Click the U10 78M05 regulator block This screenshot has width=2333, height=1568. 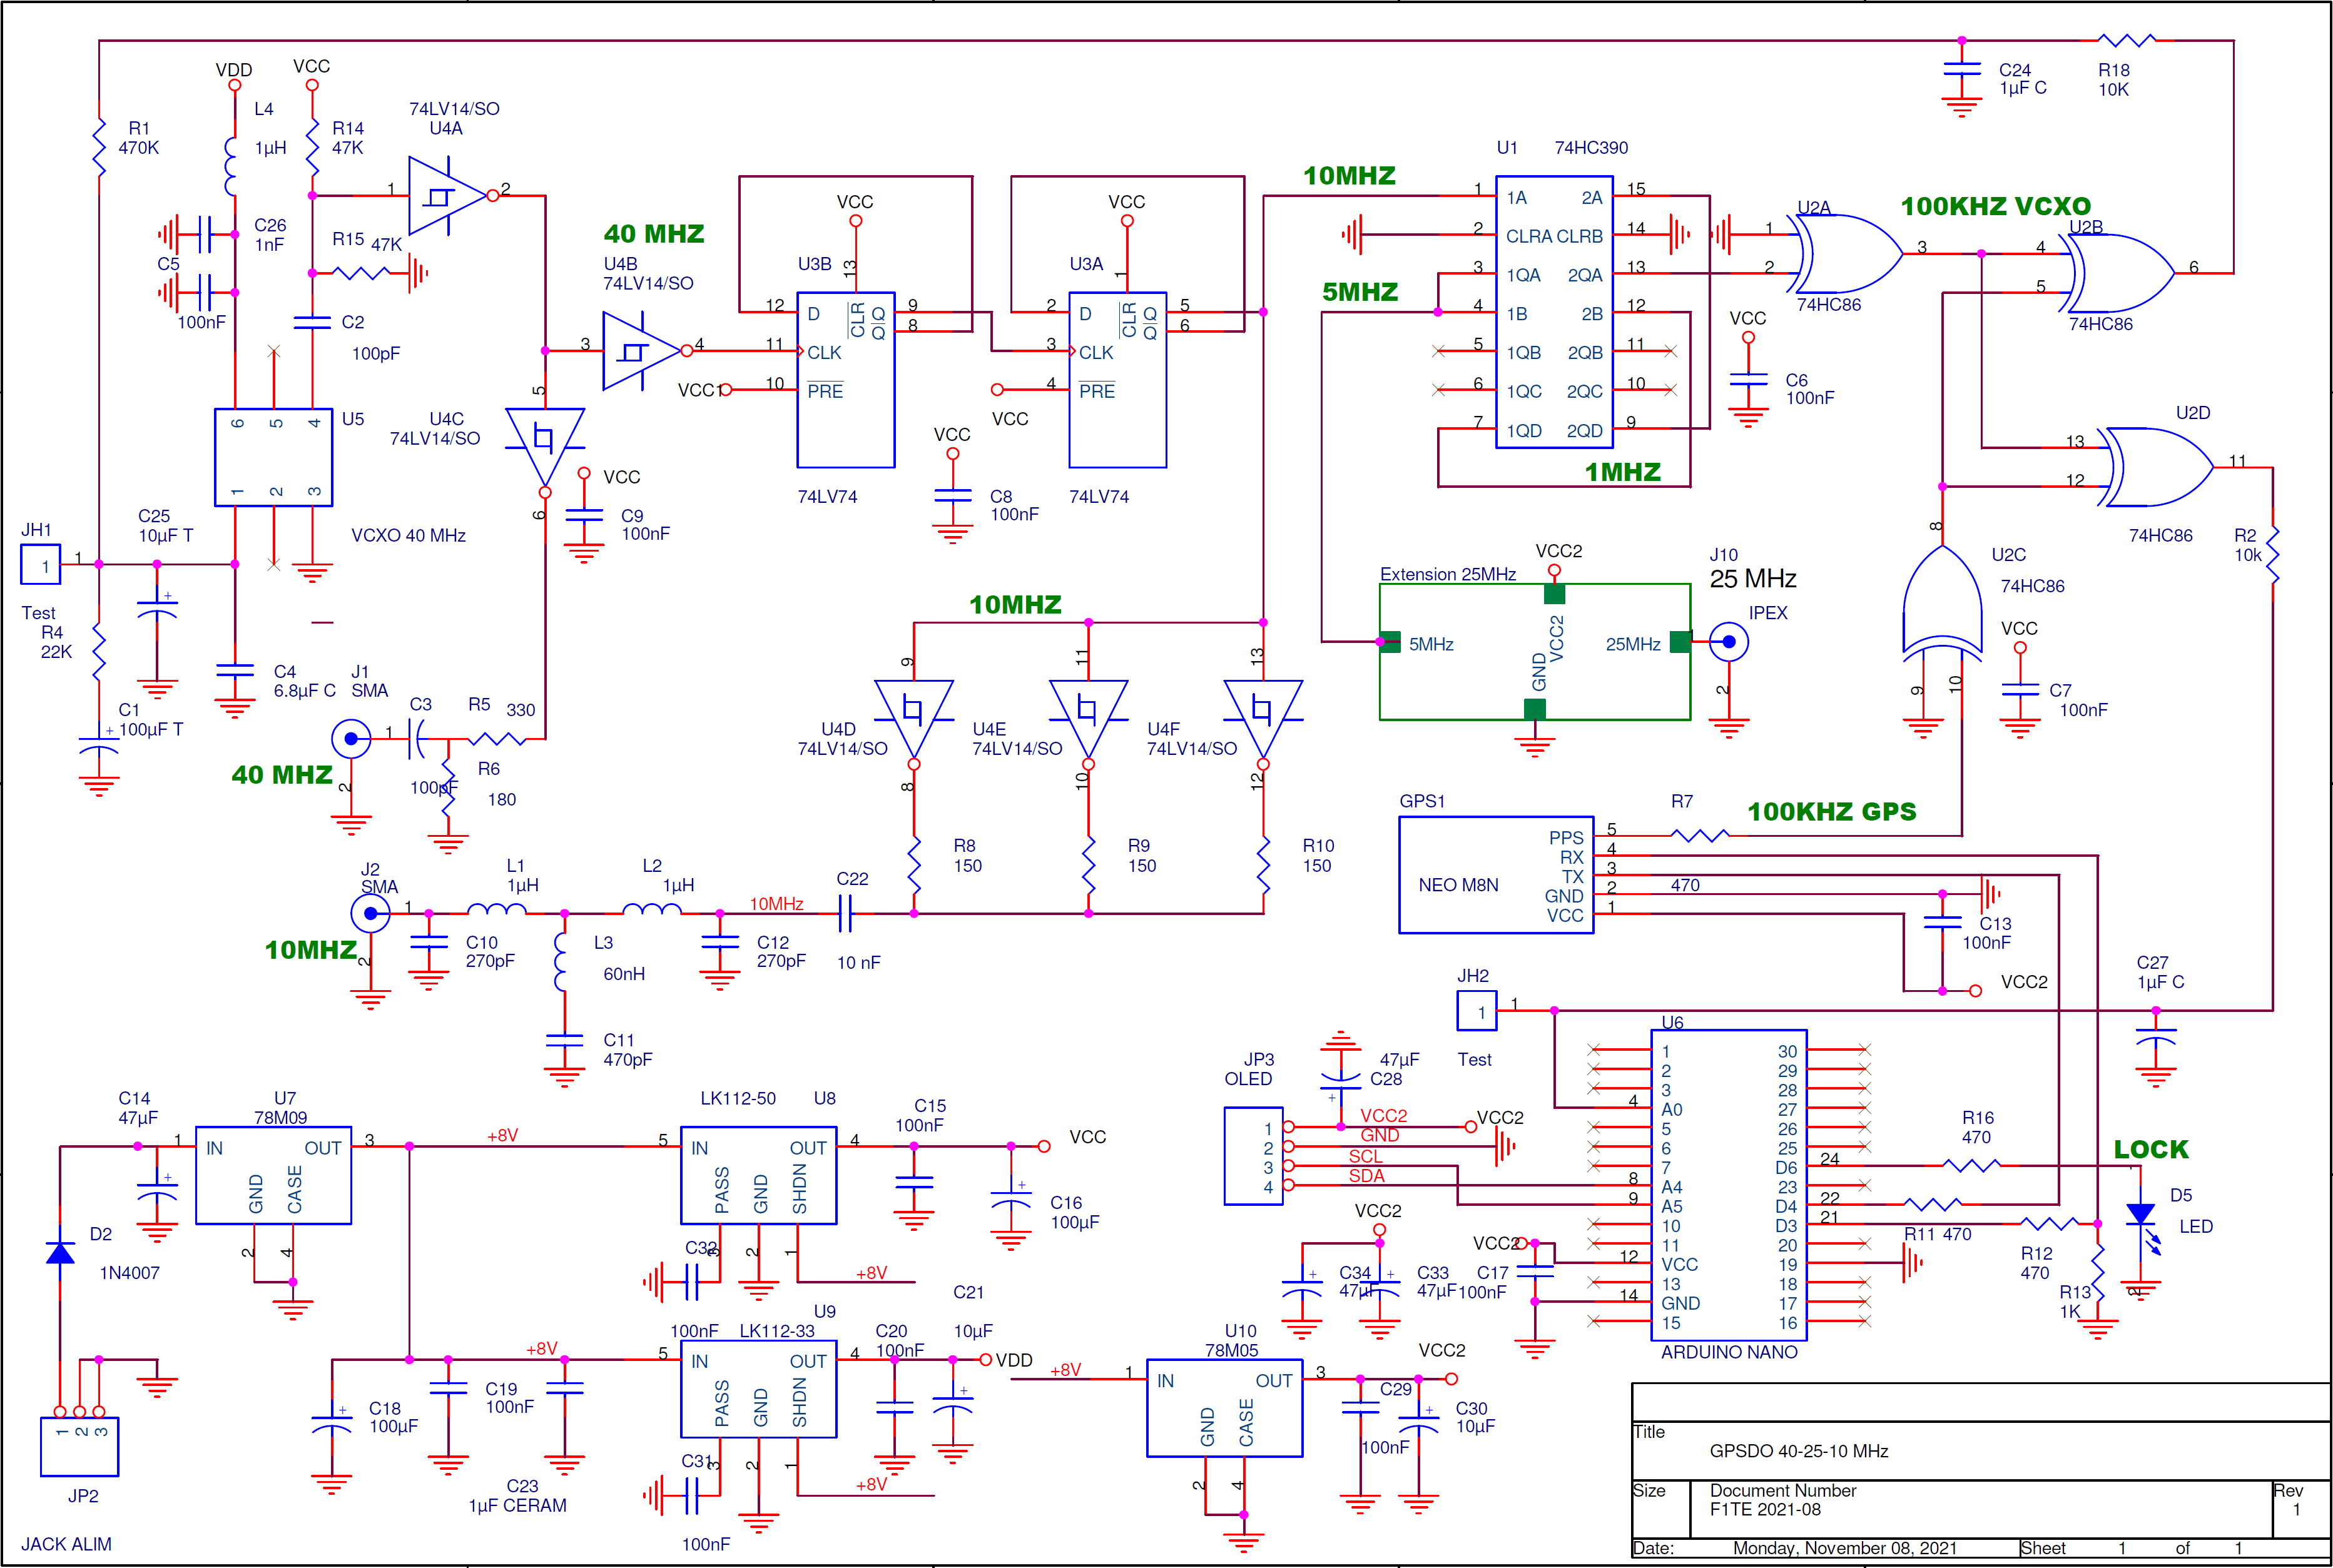point(1225,1408)
